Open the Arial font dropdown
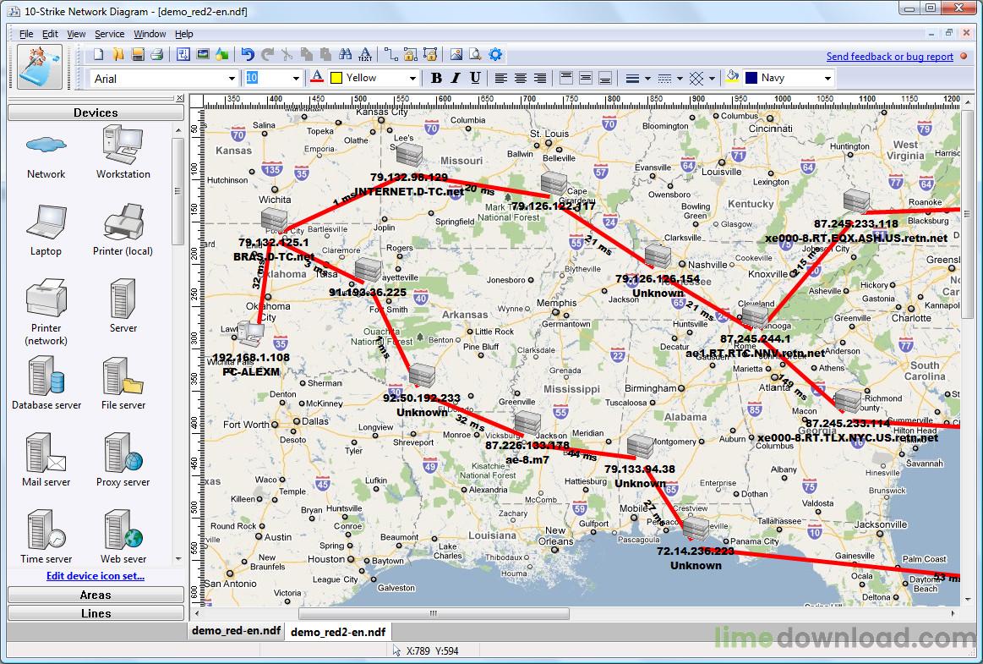The height and width of the screenshot is (664, 983). [232, 79]
